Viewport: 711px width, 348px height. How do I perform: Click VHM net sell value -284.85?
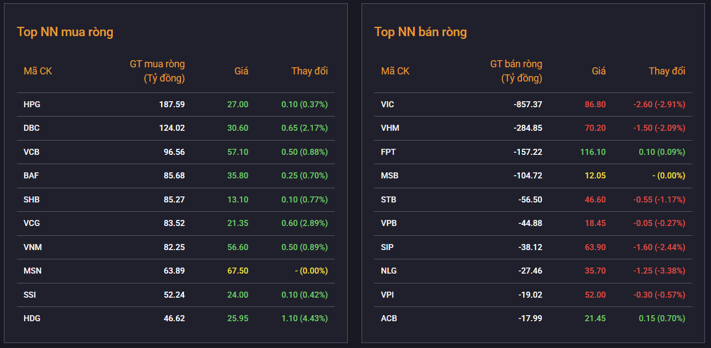[x=528, y=128]
